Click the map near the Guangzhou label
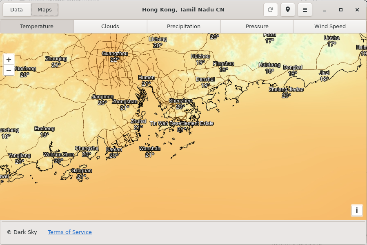Screen dimensions: 367x245 (115, 53)
